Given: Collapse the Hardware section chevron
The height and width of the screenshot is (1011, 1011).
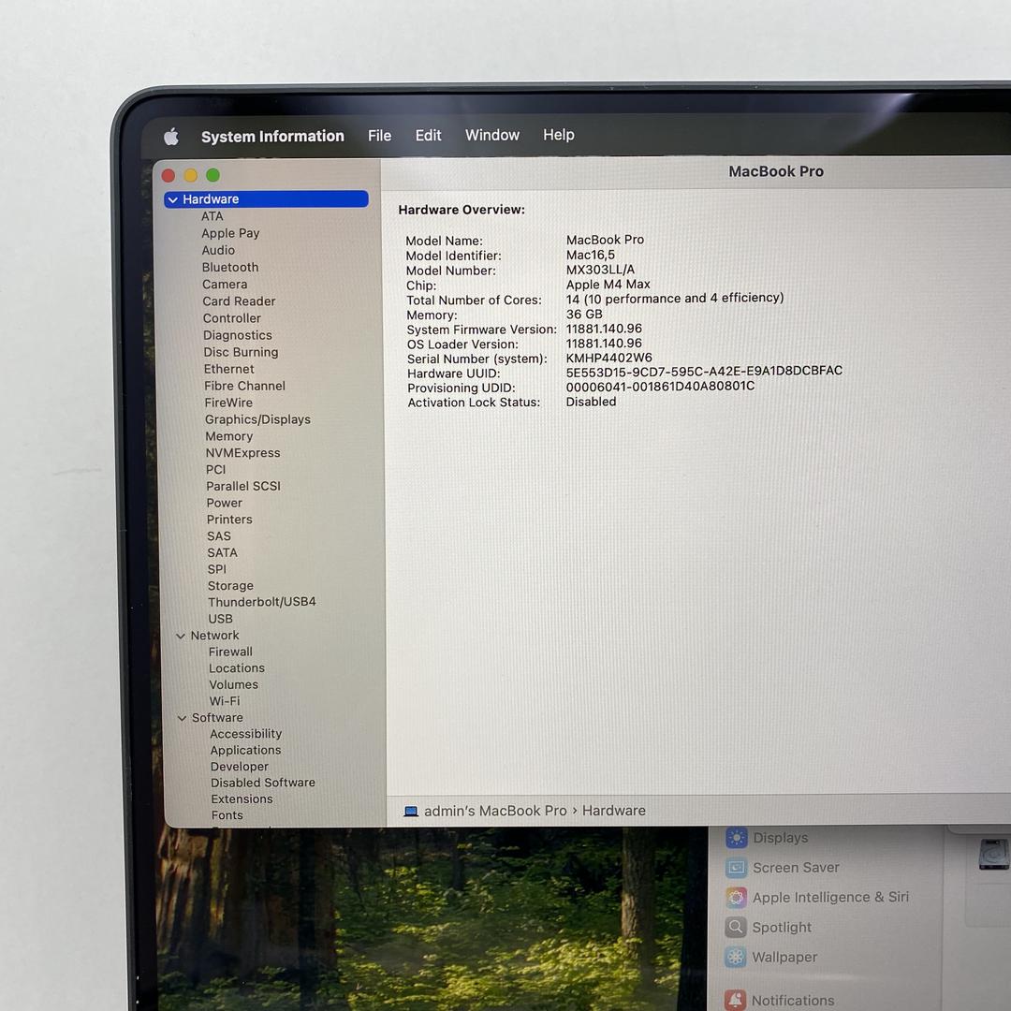Looking at the screenshot, I should point(173,199).
